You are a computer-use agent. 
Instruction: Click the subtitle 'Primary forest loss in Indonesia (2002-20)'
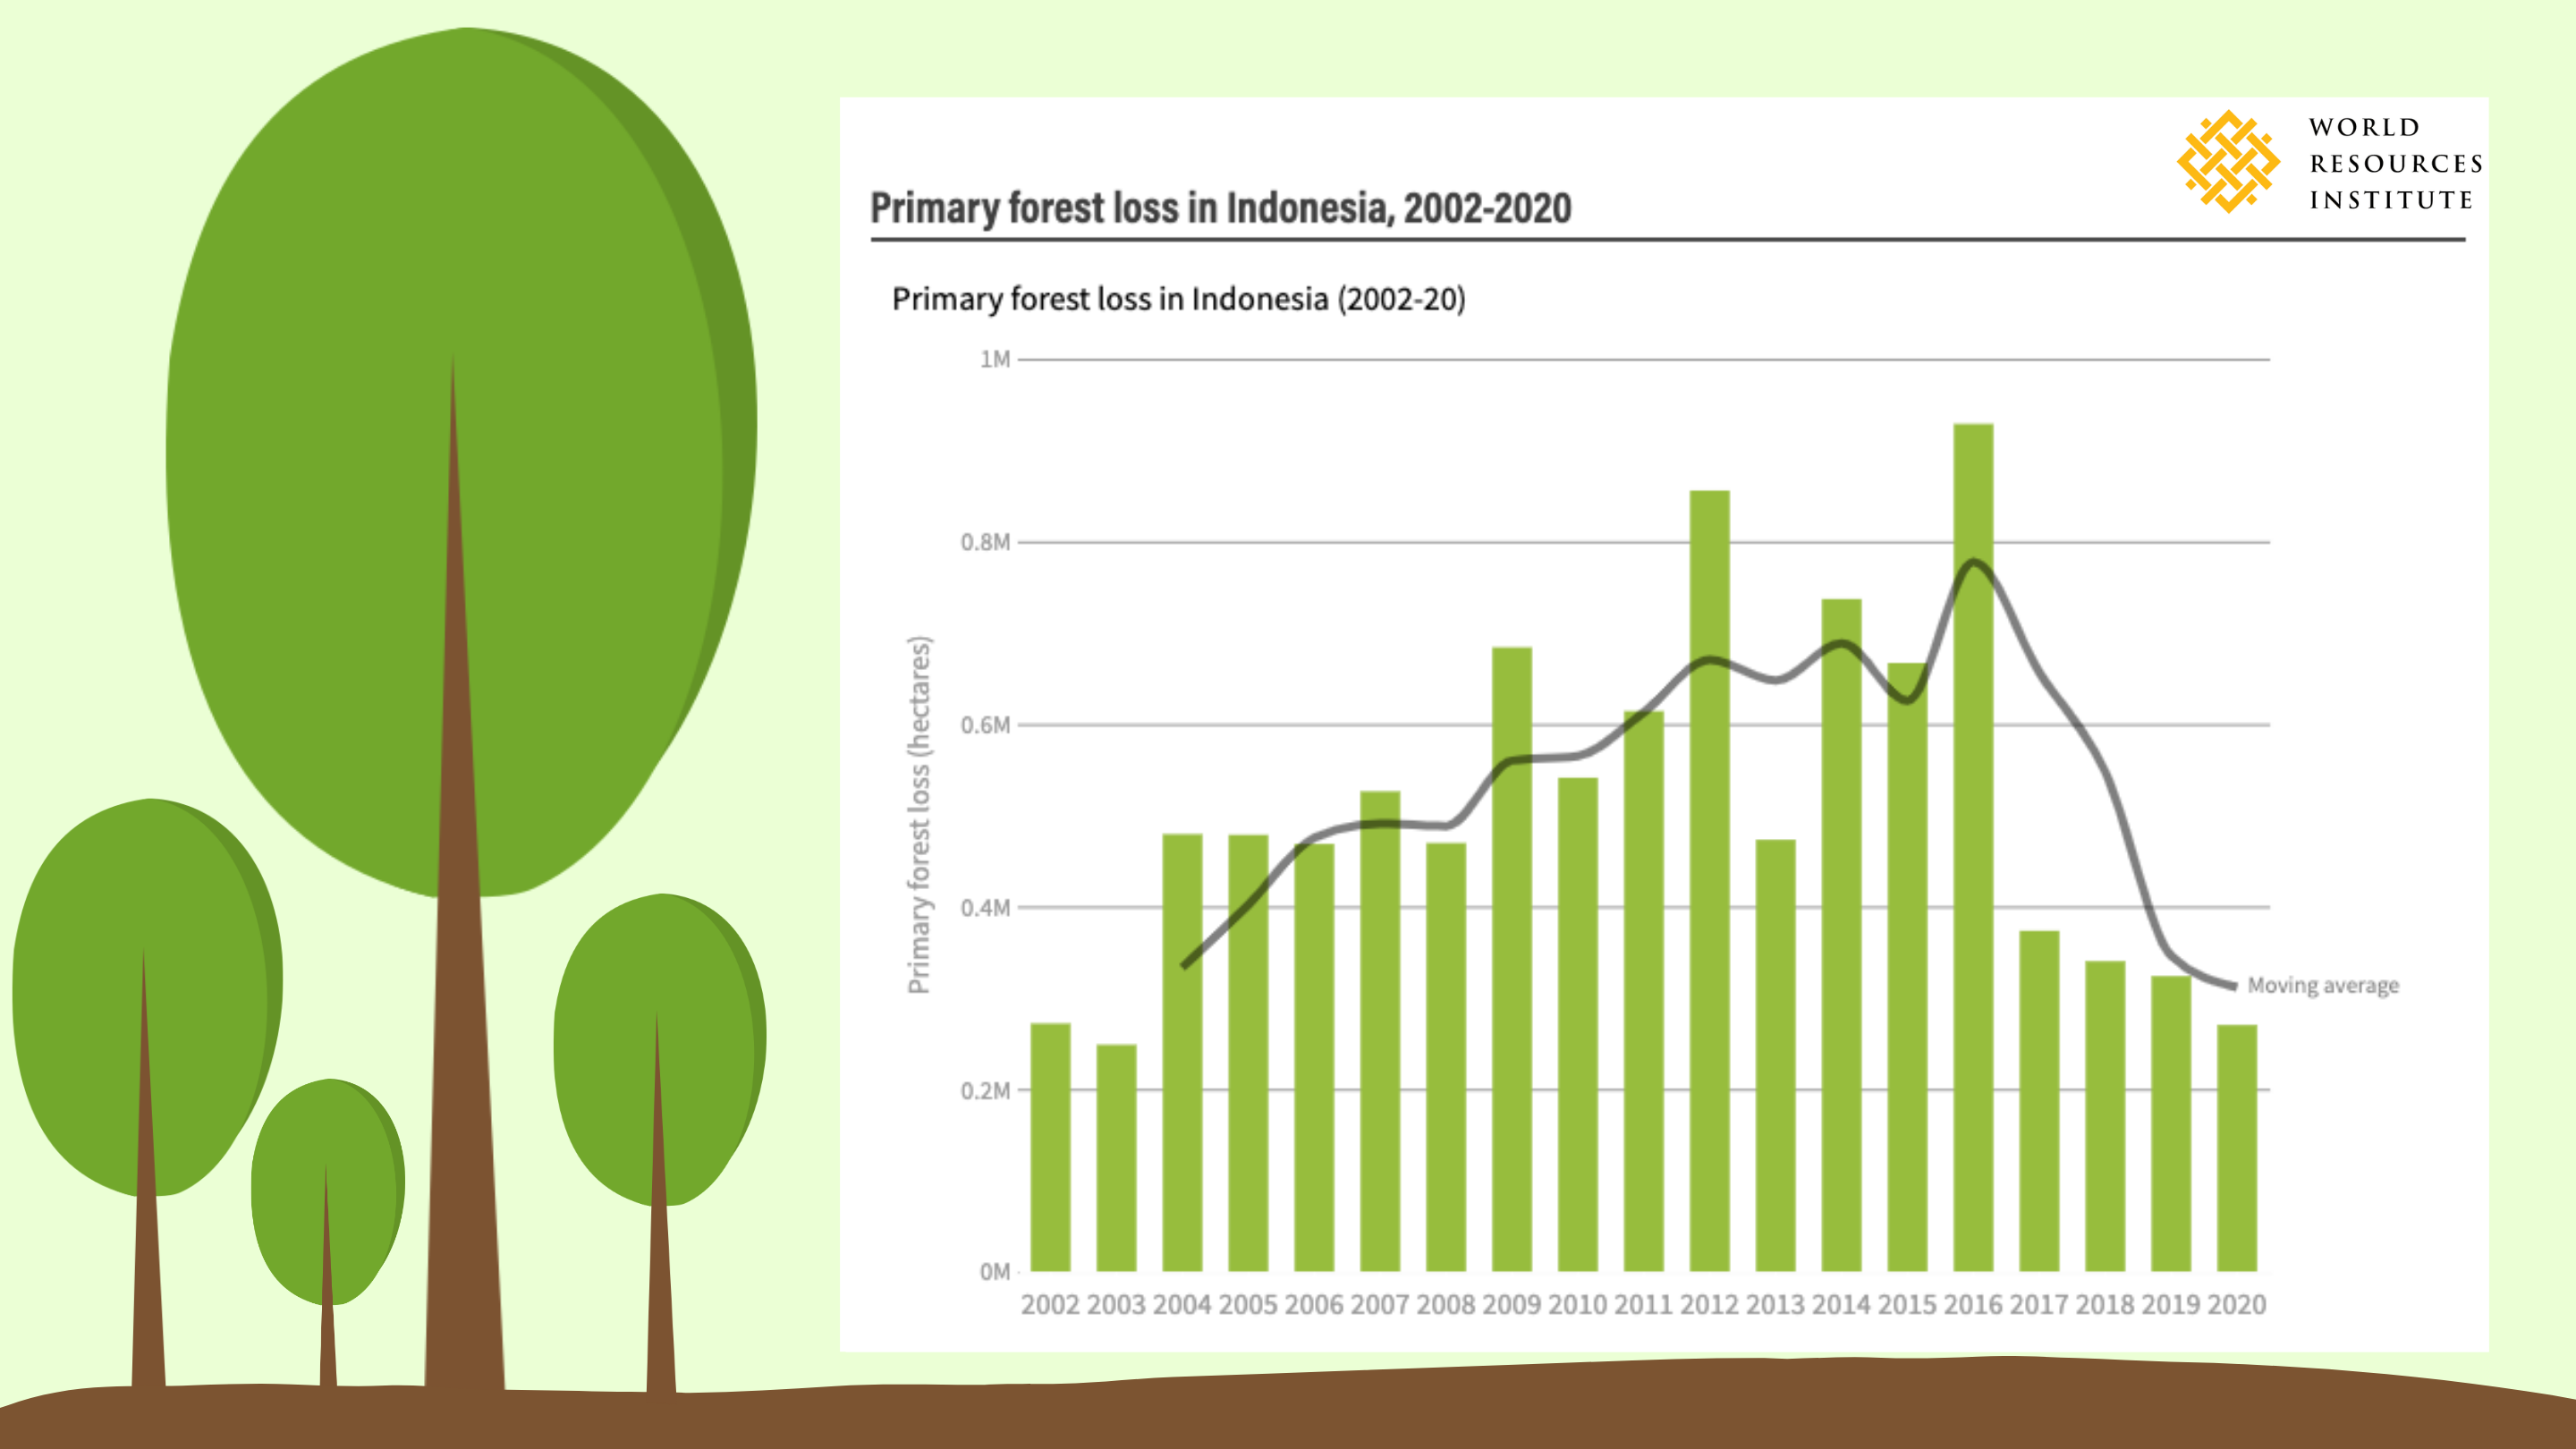(1179, 299)
